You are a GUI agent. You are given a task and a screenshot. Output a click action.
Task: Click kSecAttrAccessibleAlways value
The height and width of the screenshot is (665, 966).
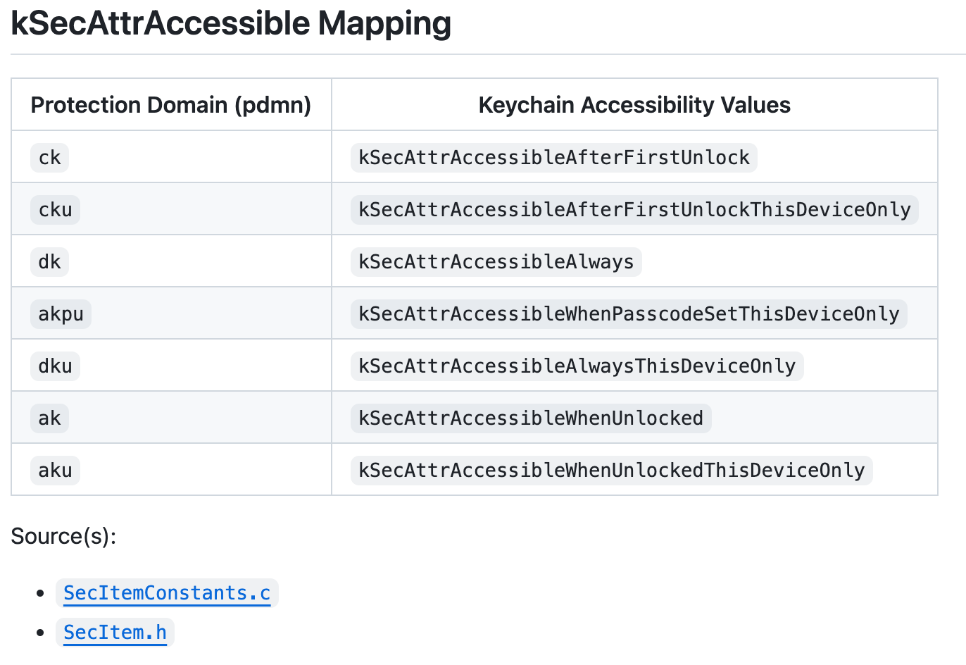pos(496,261)
